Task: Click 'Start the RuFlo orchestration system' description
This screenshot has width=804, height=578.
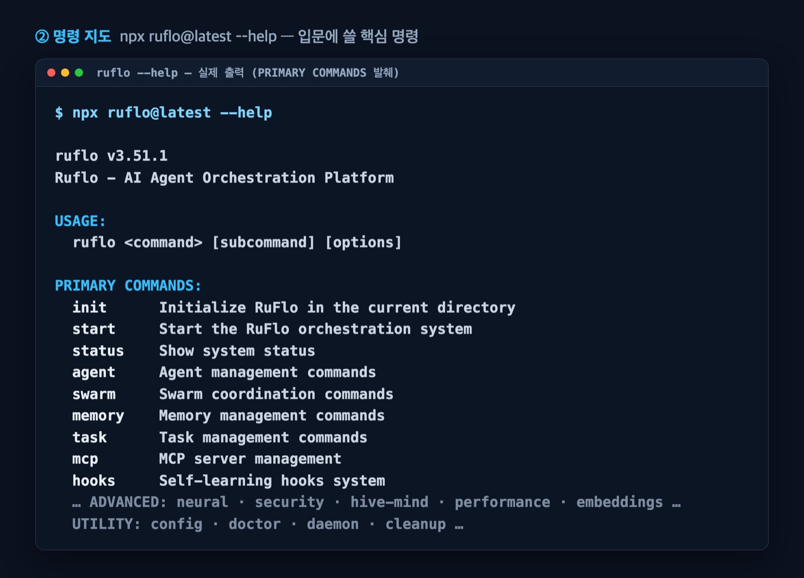Action: (x=316, y=329)
